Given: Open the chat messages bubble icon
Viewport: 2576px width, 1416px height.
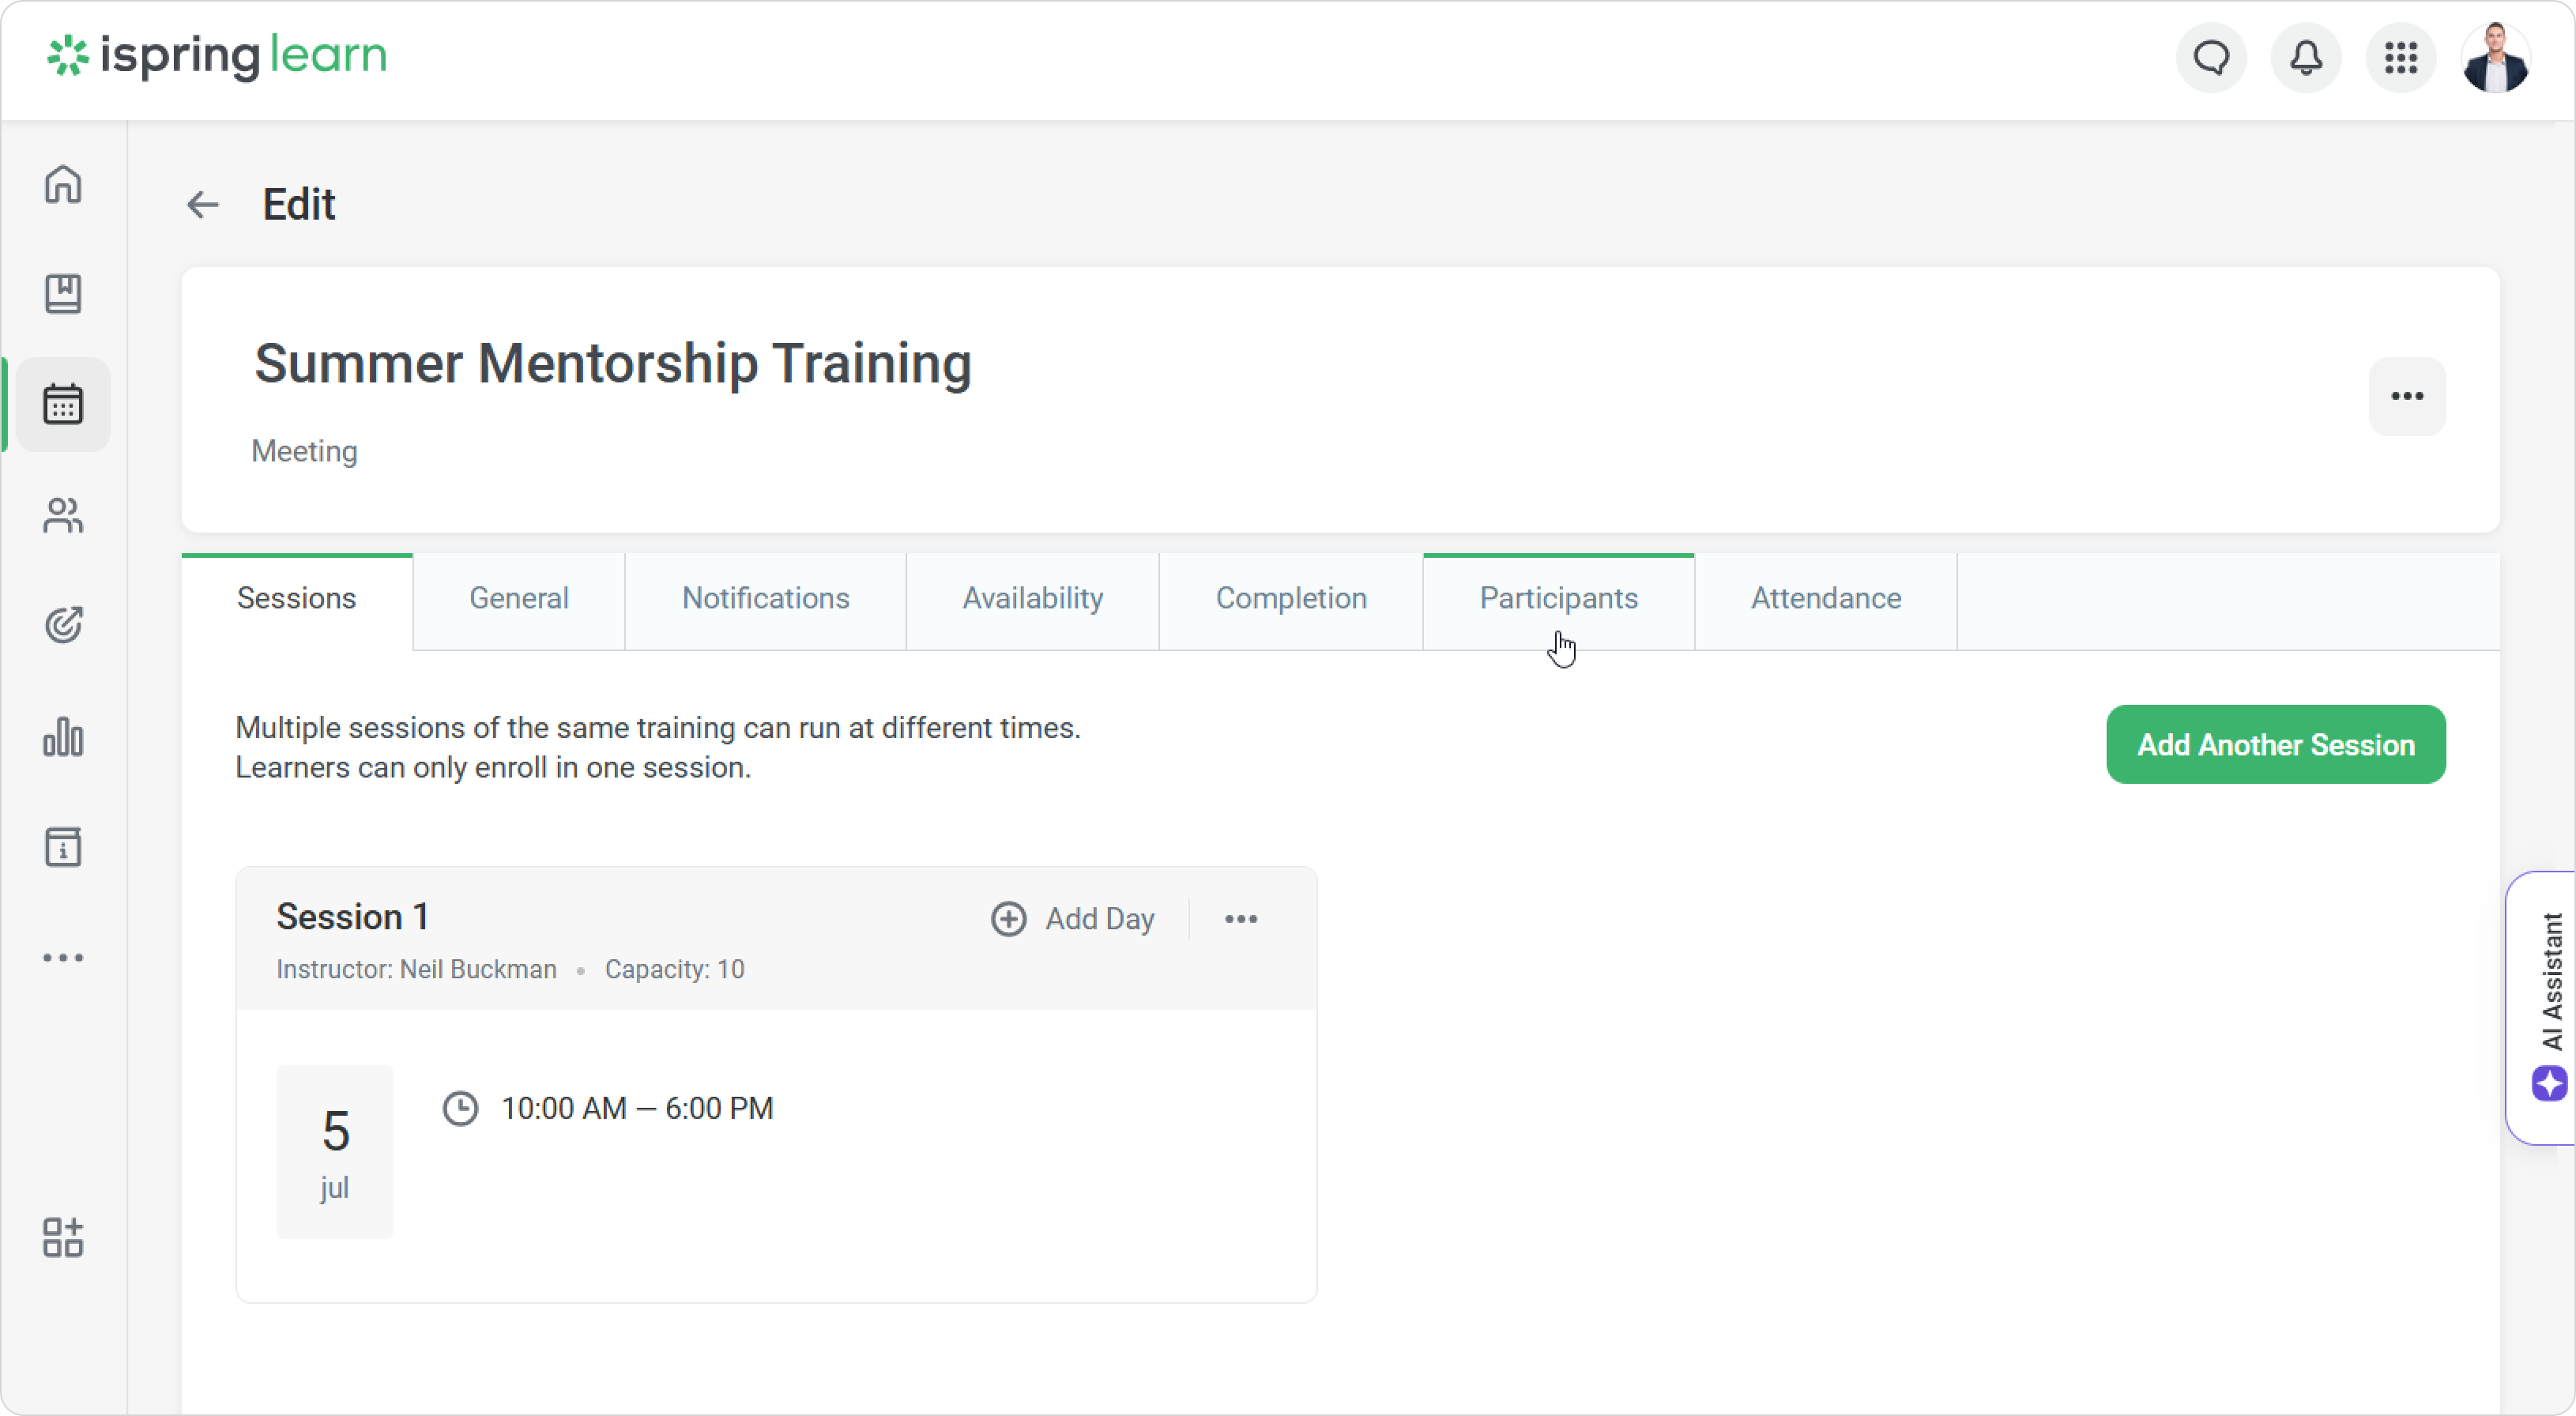Looking at the screenshot, I should [x=2211, y=58].
